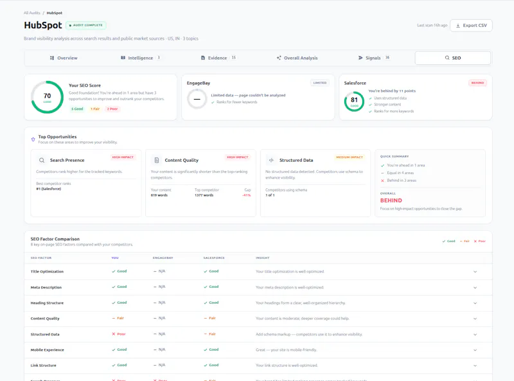Click the YOU column header
This screenshot has height=381, width=514.
[115, 258]
